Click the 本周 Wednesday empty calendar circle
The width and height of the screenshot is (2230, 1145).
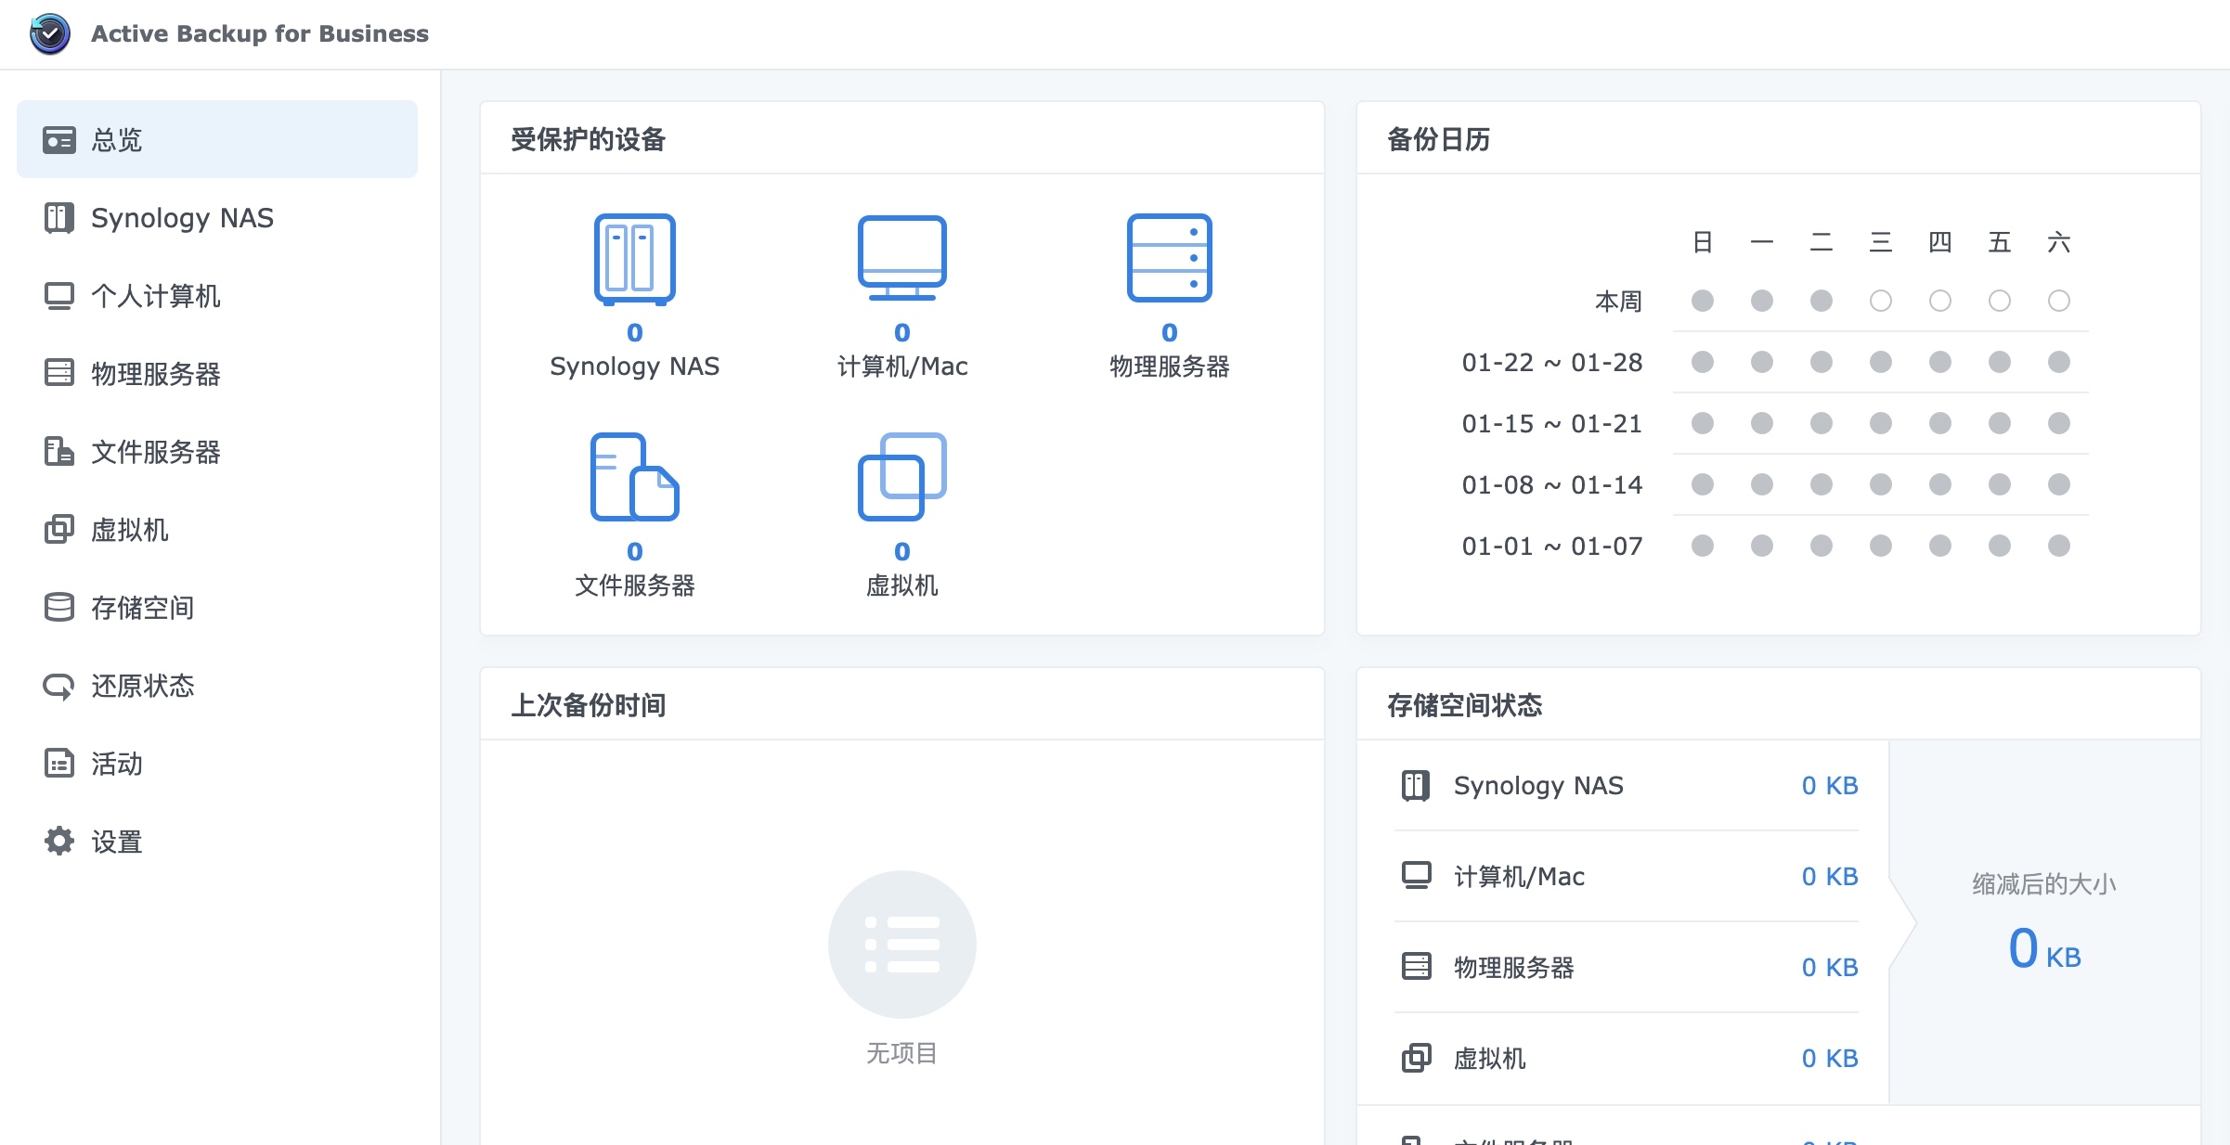[x=1881, y=301]
